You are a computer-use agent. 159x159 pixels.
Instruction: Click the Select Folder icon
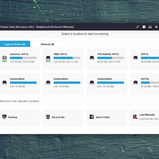pyautogui.click(x=92, y=117)
